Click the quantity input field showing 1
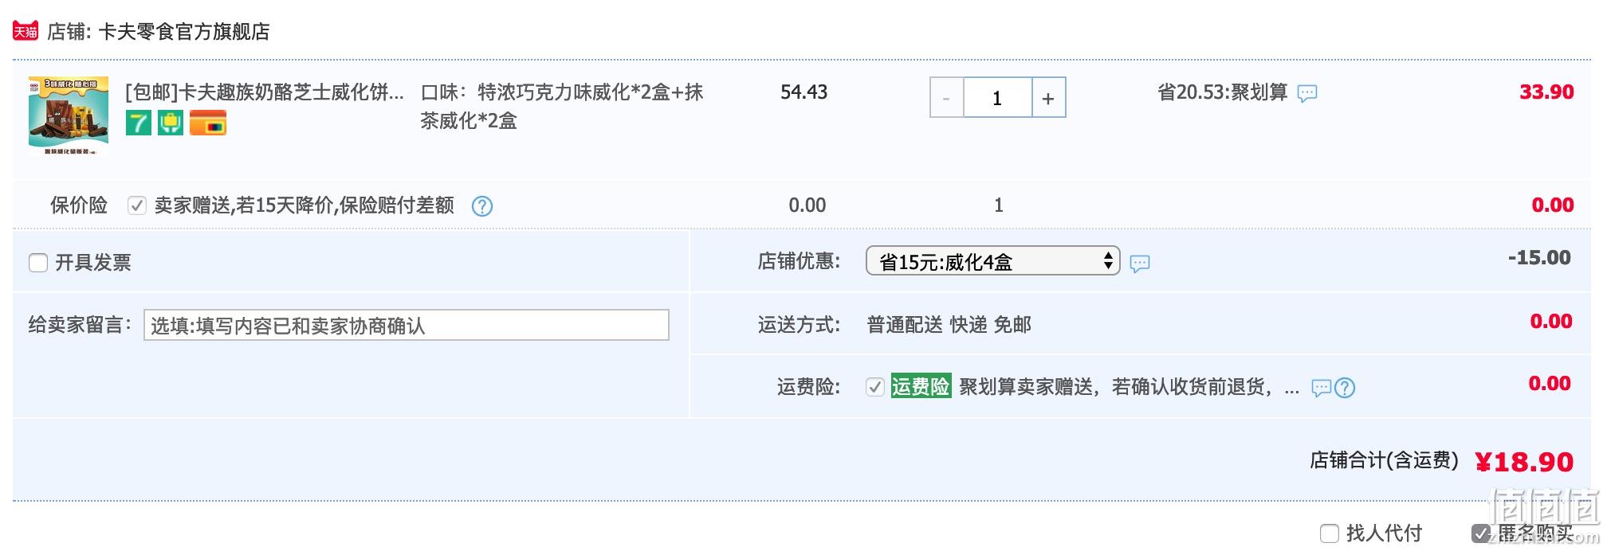Image resolution: width=1607 pixels, height=551 pixels. (997, 98)
